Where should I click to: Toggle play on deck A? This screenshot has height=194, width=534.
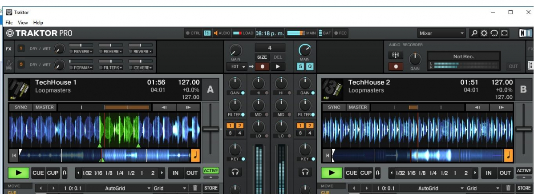19,173
